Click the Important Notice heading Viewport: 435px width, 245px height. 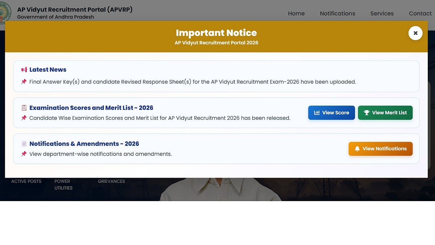click(x=216, y=33)
